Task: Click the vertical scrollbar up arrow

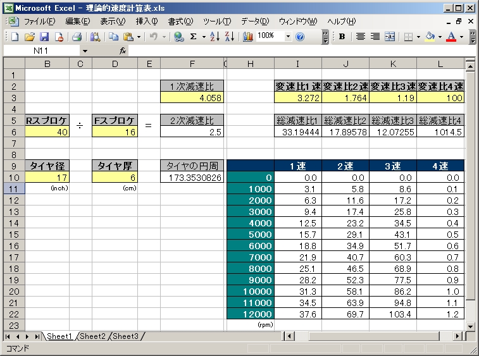Action: click(x=470, y=66)
